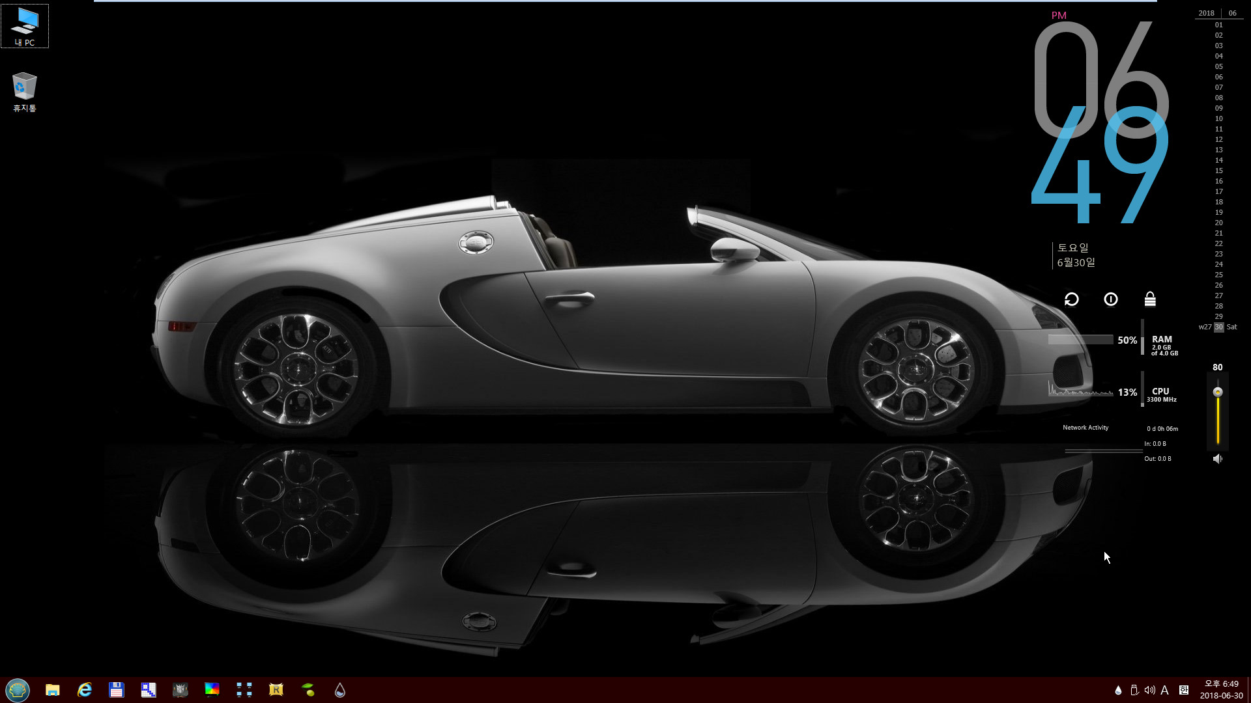Open File Explorer from the taskbar
This screenshot has width=1251, height=703.
(53, 689)
